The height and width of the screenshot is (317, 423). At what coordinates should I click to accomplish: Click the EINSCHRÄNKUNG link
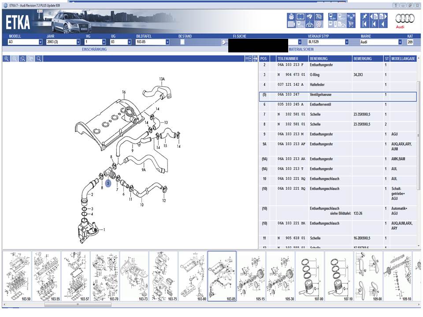tap(94, 49)
